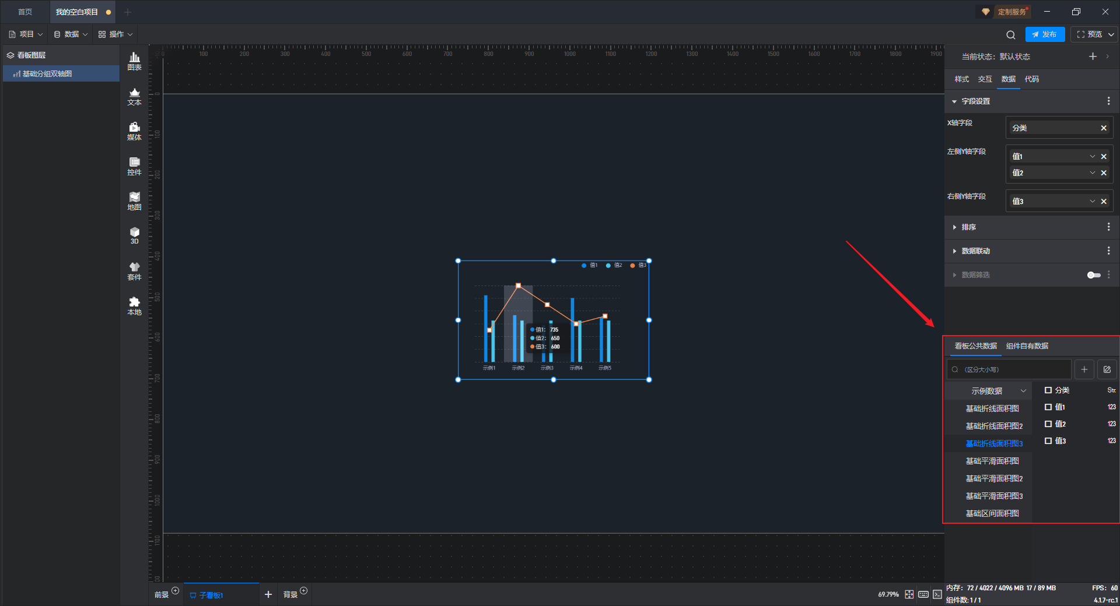The image size is (1120, 606).
Task: Click the edit dataset icon beside search
Action: pos(1107,369)
